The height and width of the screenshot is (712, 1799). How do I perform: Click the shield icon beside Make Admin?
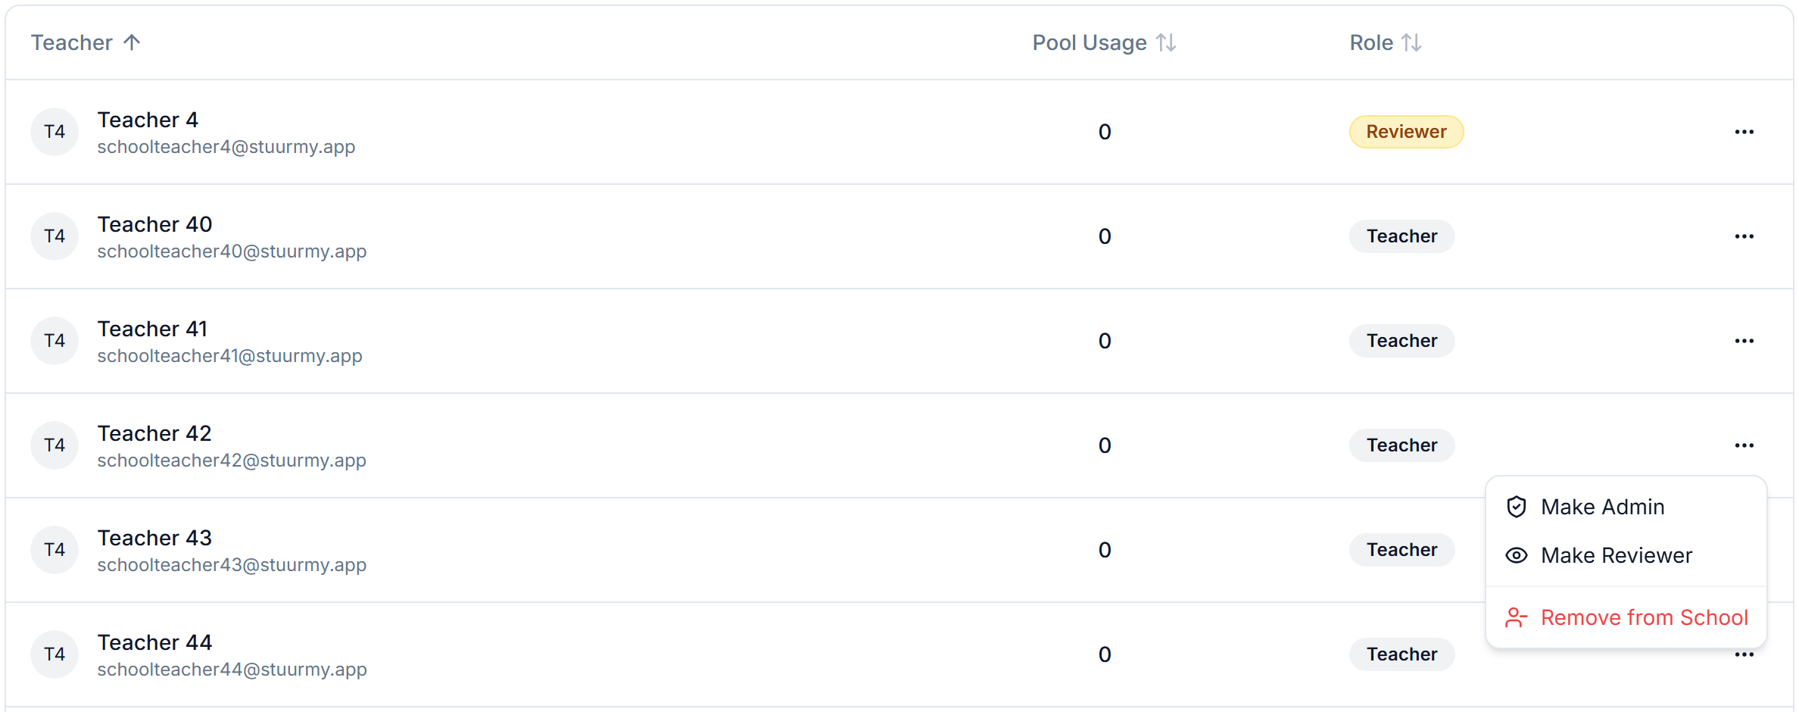pos(1516,507)
